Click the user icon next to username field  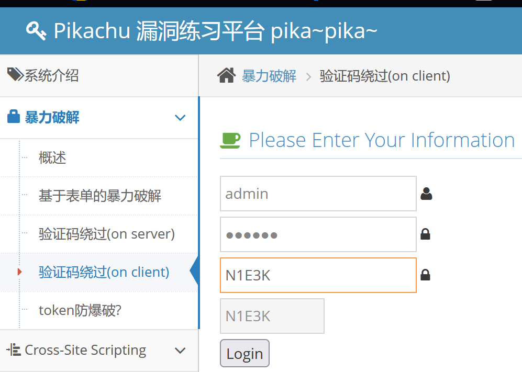(x=426, y=194)
